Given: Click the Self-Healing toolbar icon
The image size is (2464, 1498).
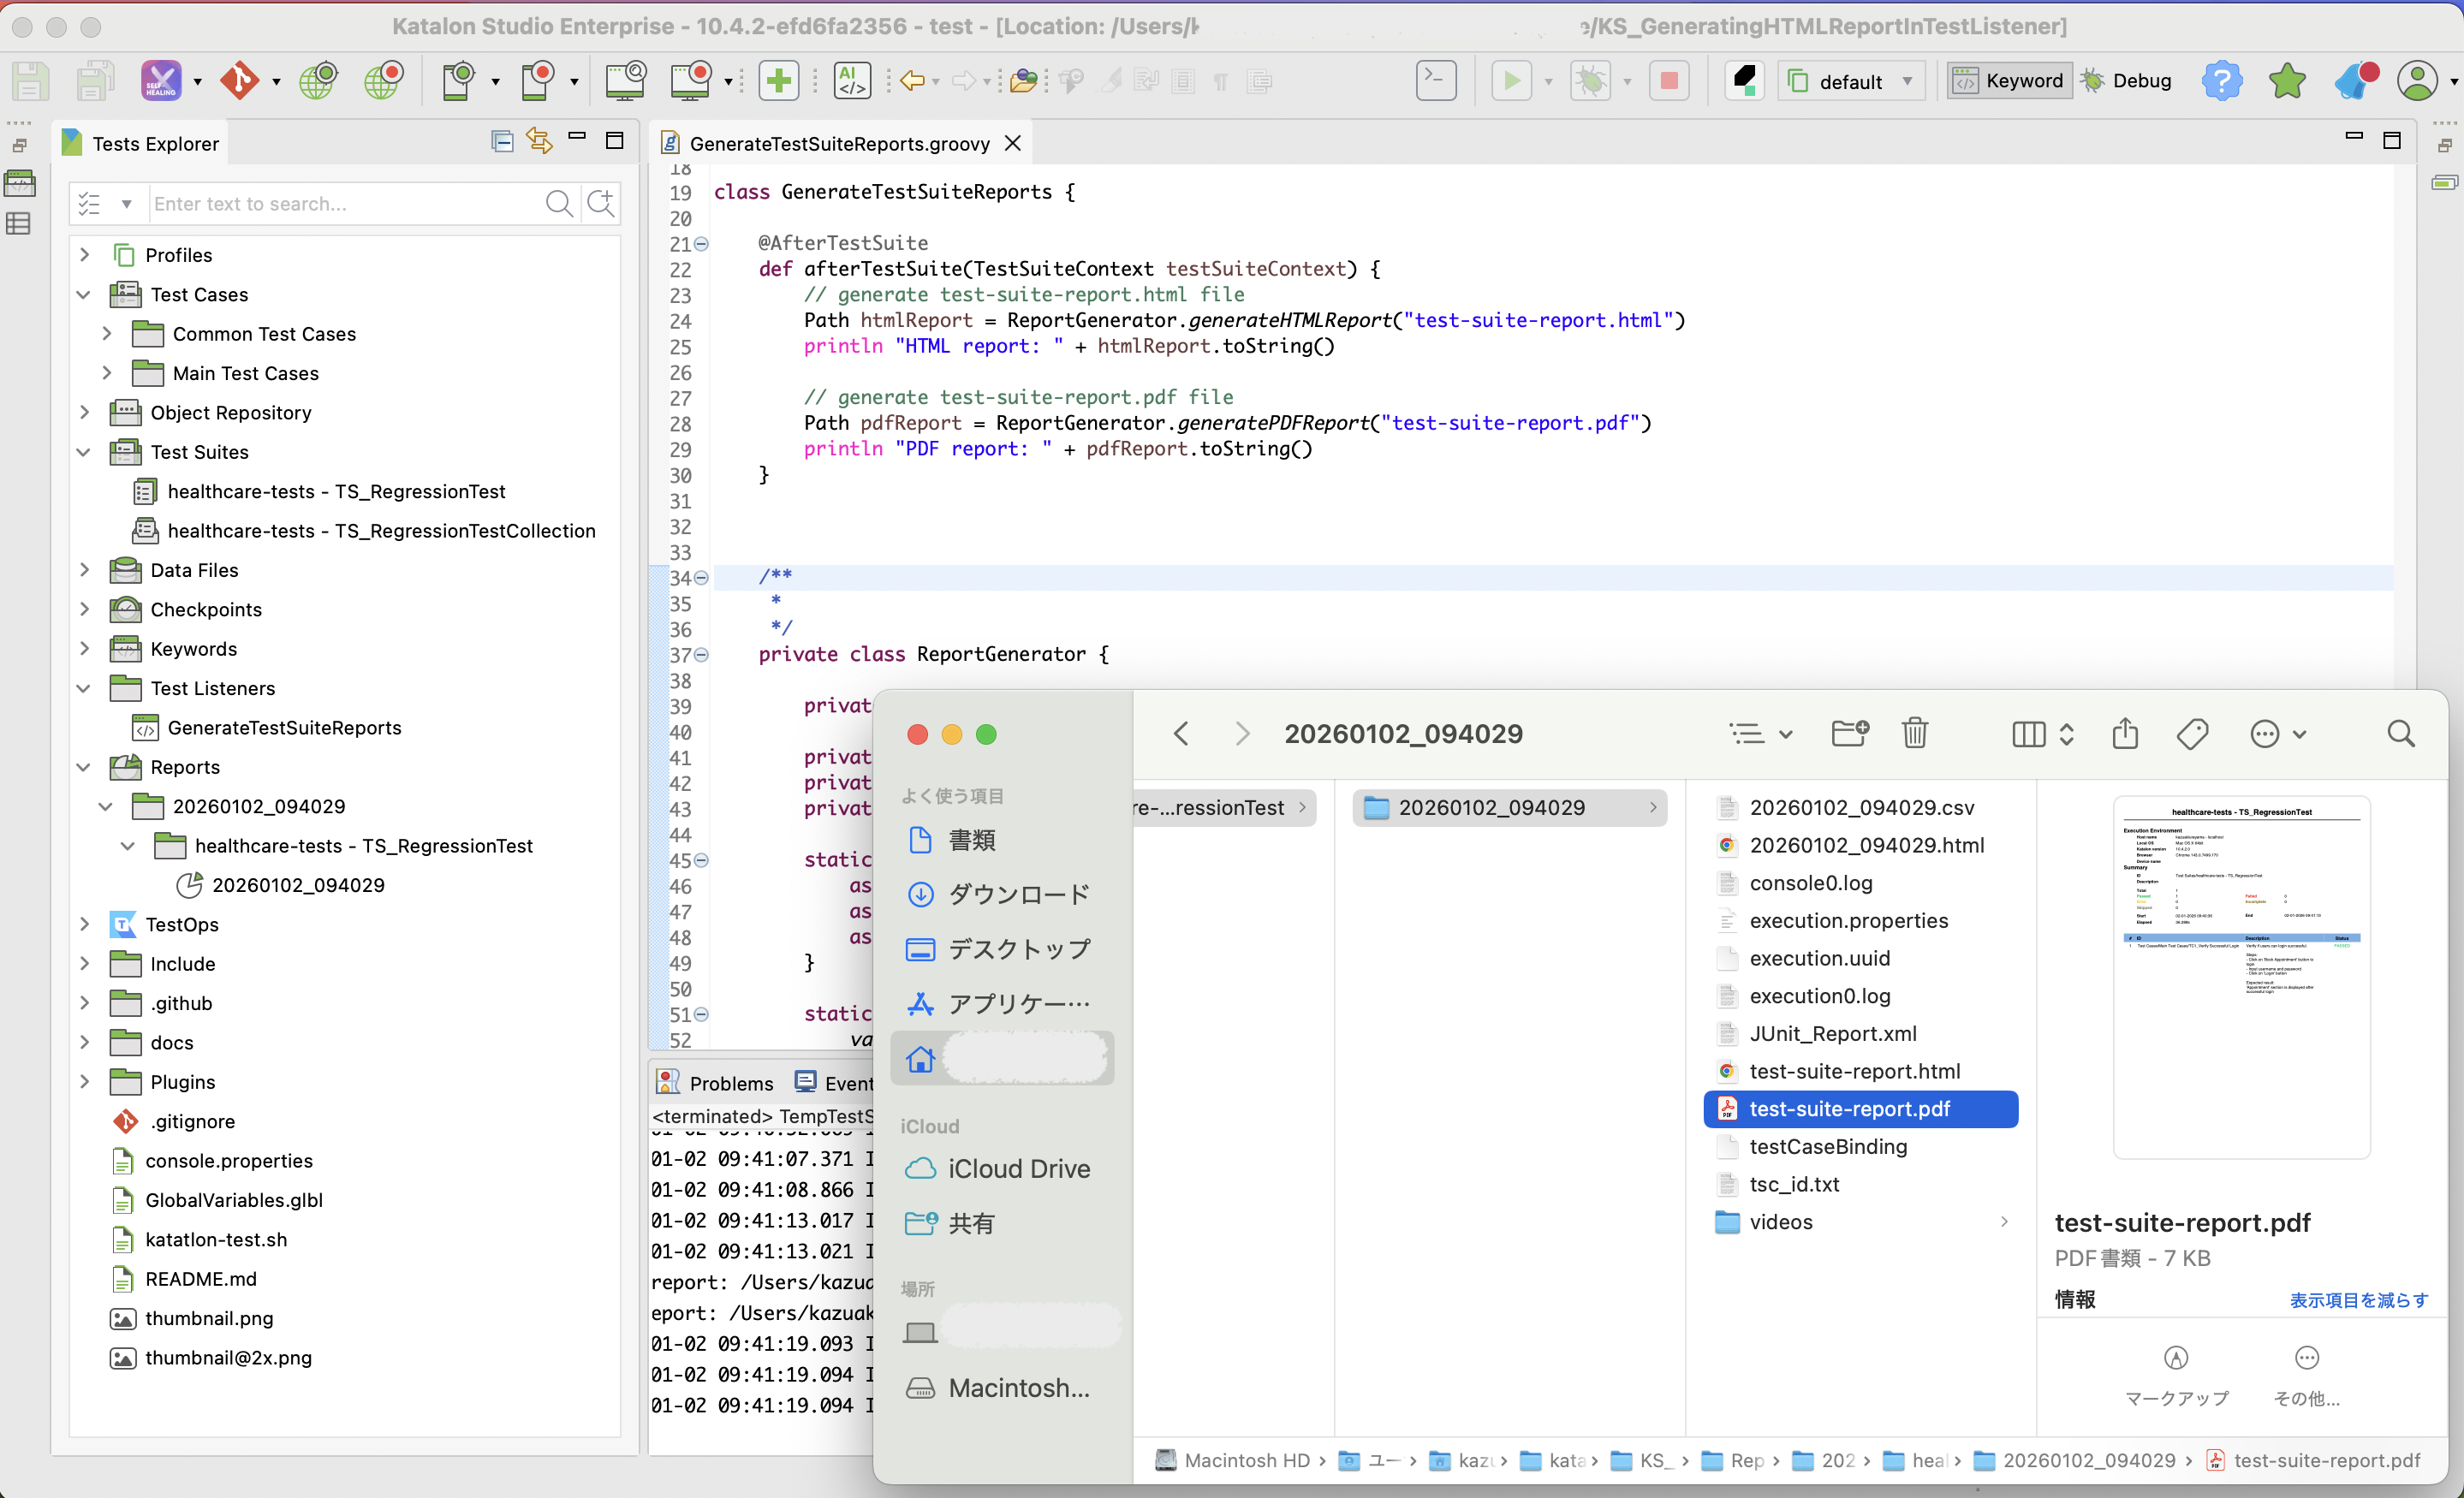Looking at the screenshot, I should pos(161,80).
